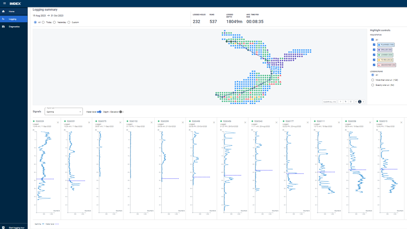
Task: Close the 5230456 signal panel
Action: pyautogui.click(x=245, y=122)
